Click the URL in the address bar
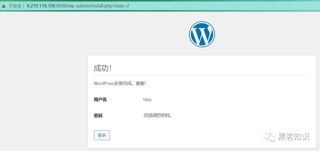Image resolution: width=320 pixels, height=151 pixels. click(x=78, y=6)
